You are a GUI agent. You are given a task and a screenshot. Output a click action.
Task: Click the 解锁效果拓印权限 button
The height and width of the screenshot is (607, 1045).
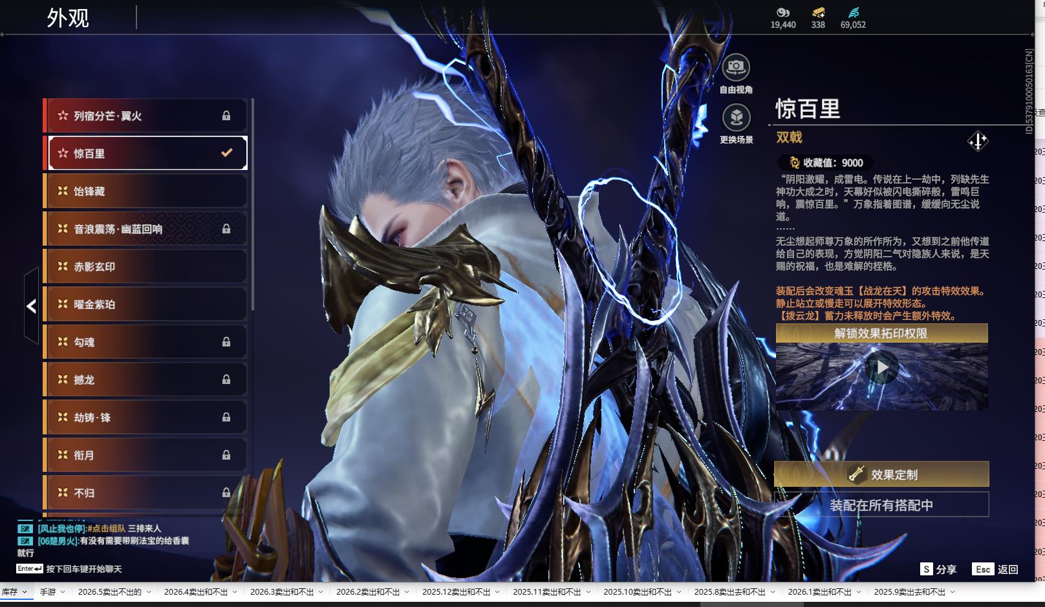[881, 333]
